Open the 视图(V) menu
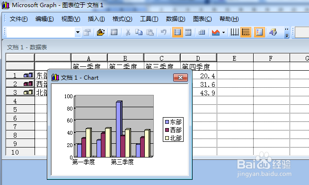This screenshot has height=185, width=309. [71, 19]
